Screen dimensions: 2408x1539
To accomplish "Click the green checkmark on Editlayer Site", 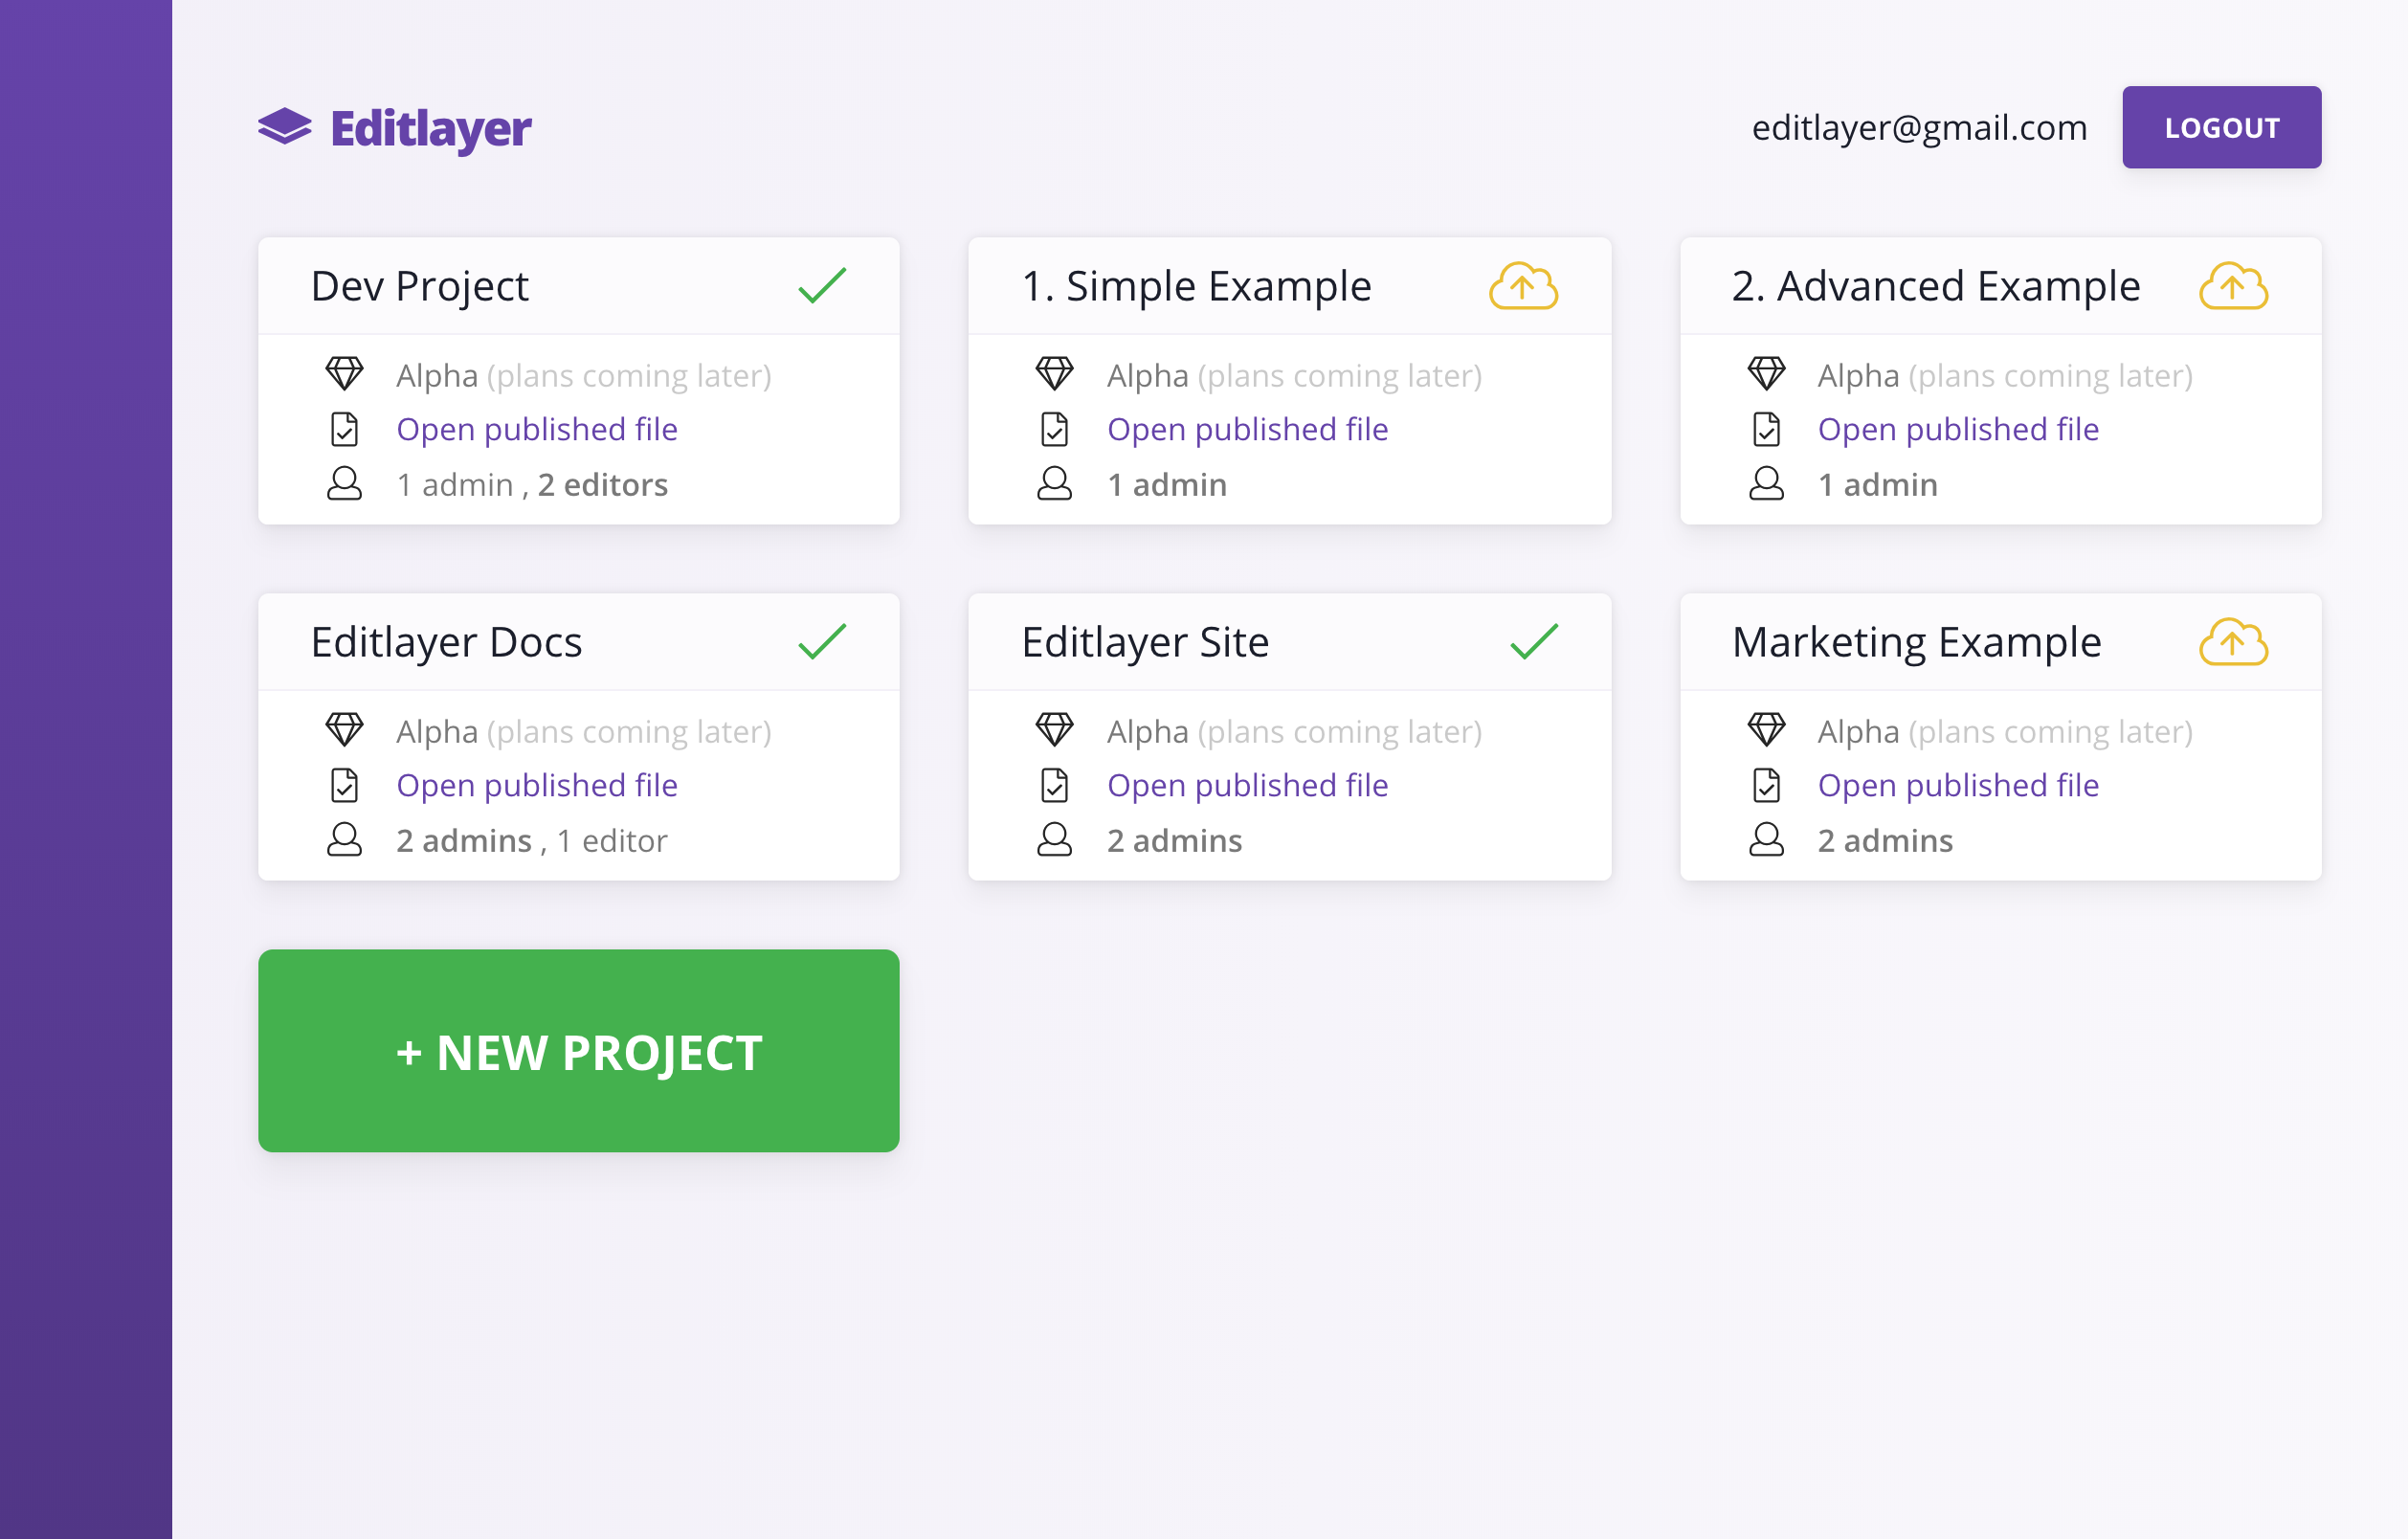I will (x=1533, y=642).
